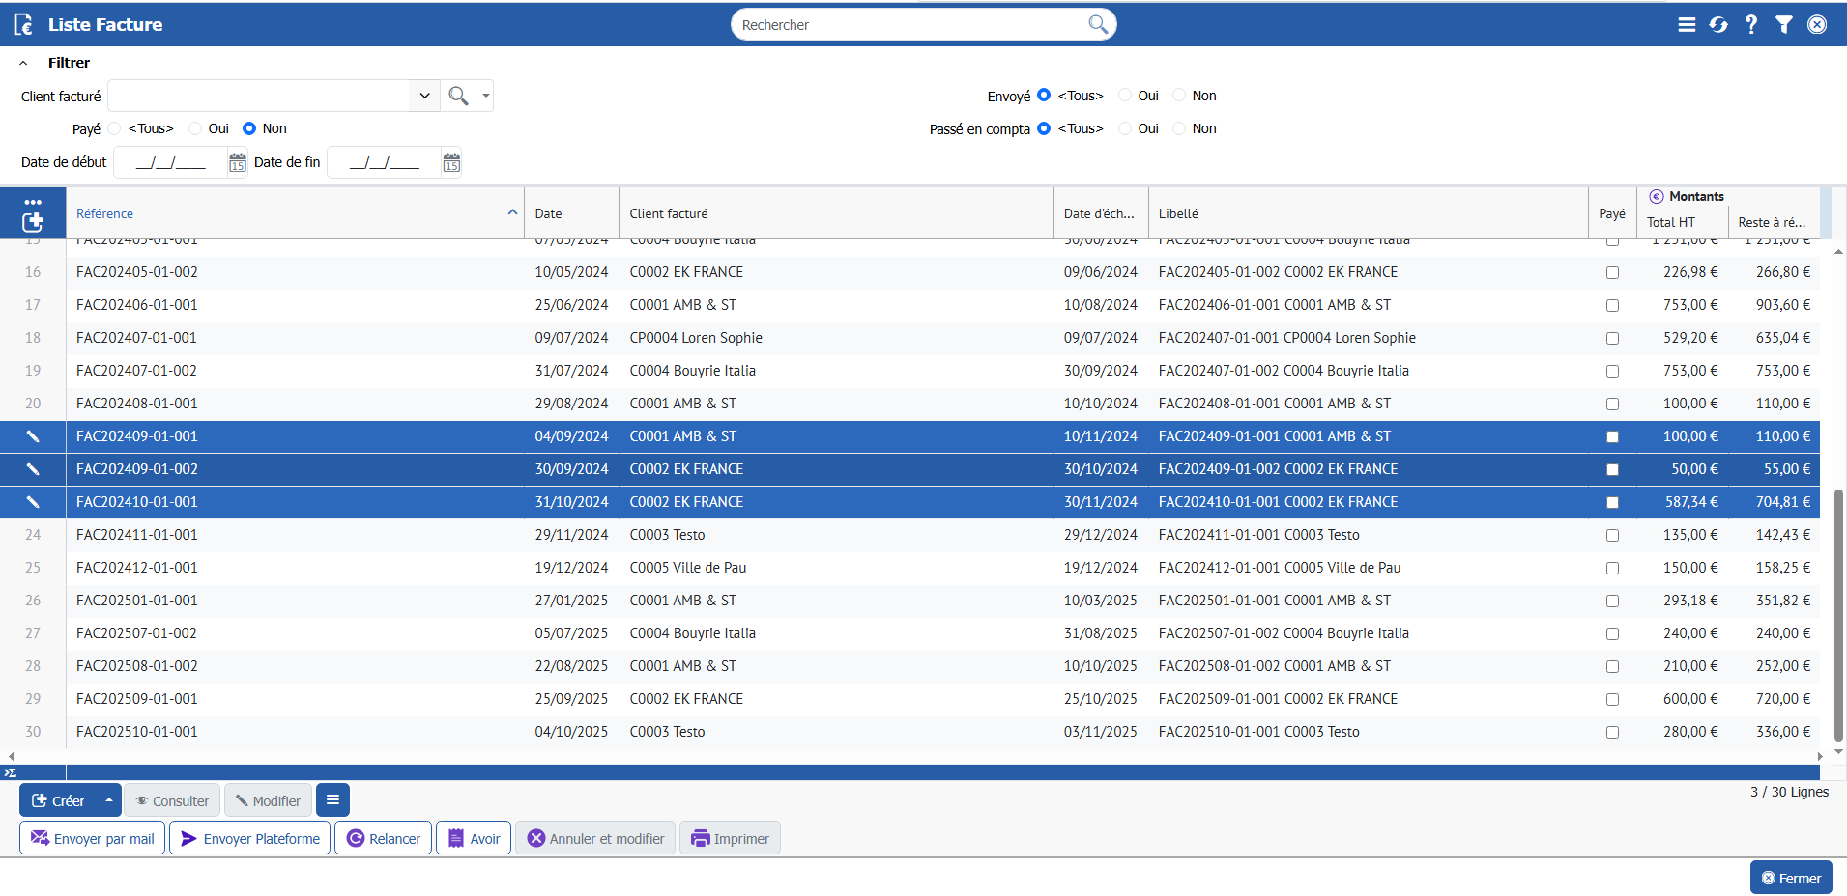Click the Date d'éch... column header
This screenshot has height=896, width=1847.
tap(1099, 213)
